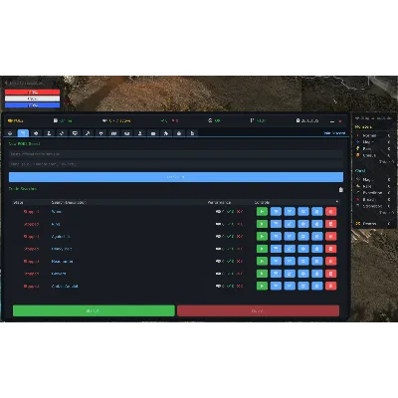Delete the fifth script row using its red button
398x398 pixels.
coord(330,261)
